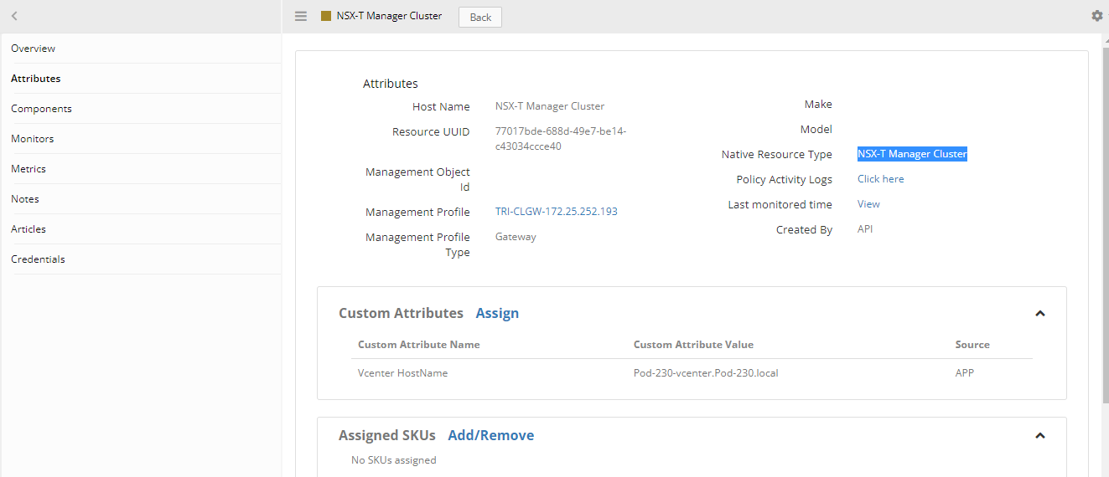Select highlighted NSX-T Manager Cluster resource type
Image resolution: width=1109 pixels, height=477 pixels.
click(912, 154)
